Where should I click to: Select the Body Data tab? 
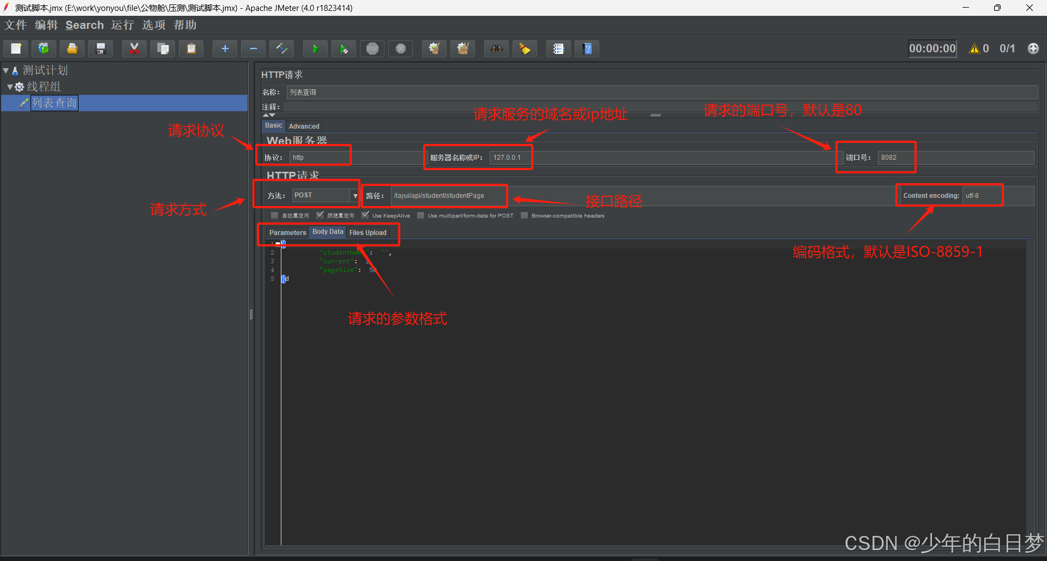click(328, 232)
